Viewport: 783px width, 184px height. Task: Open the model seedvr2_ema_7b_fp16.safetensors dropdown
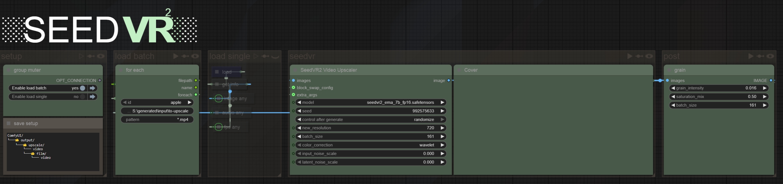[x=371, y=102]
